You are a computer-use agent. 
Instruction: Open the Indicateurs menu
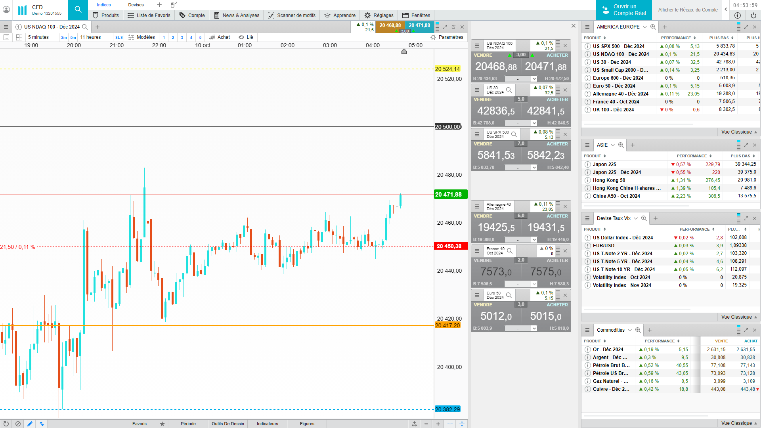pyautogui.click(x=267, y=424)
